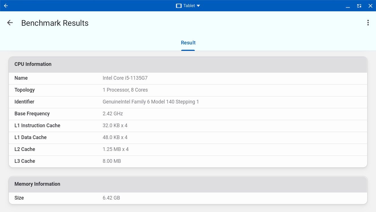
Task: Click the '48.0 KB x 4' value
Action: click(x=115, y=137)
